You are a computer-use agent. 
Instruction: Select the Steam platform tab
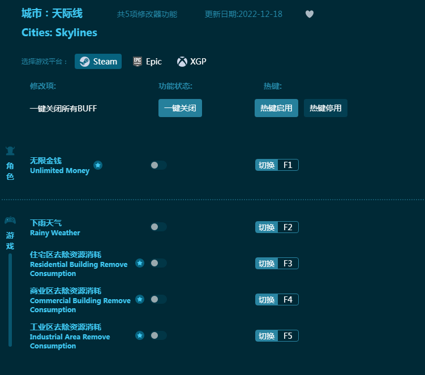click(x=98, y=62)
